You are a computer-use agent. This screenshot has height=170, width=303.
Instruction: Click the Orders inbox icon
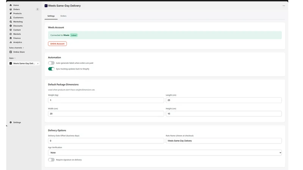click(11, 9)
